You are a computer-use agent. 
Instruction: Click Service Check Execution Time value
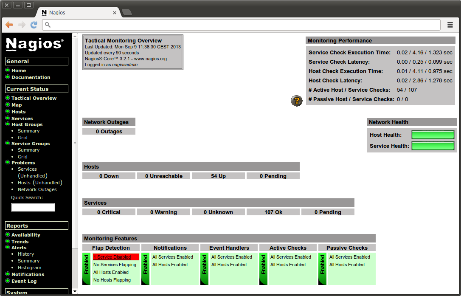click(x=424, y=53)
